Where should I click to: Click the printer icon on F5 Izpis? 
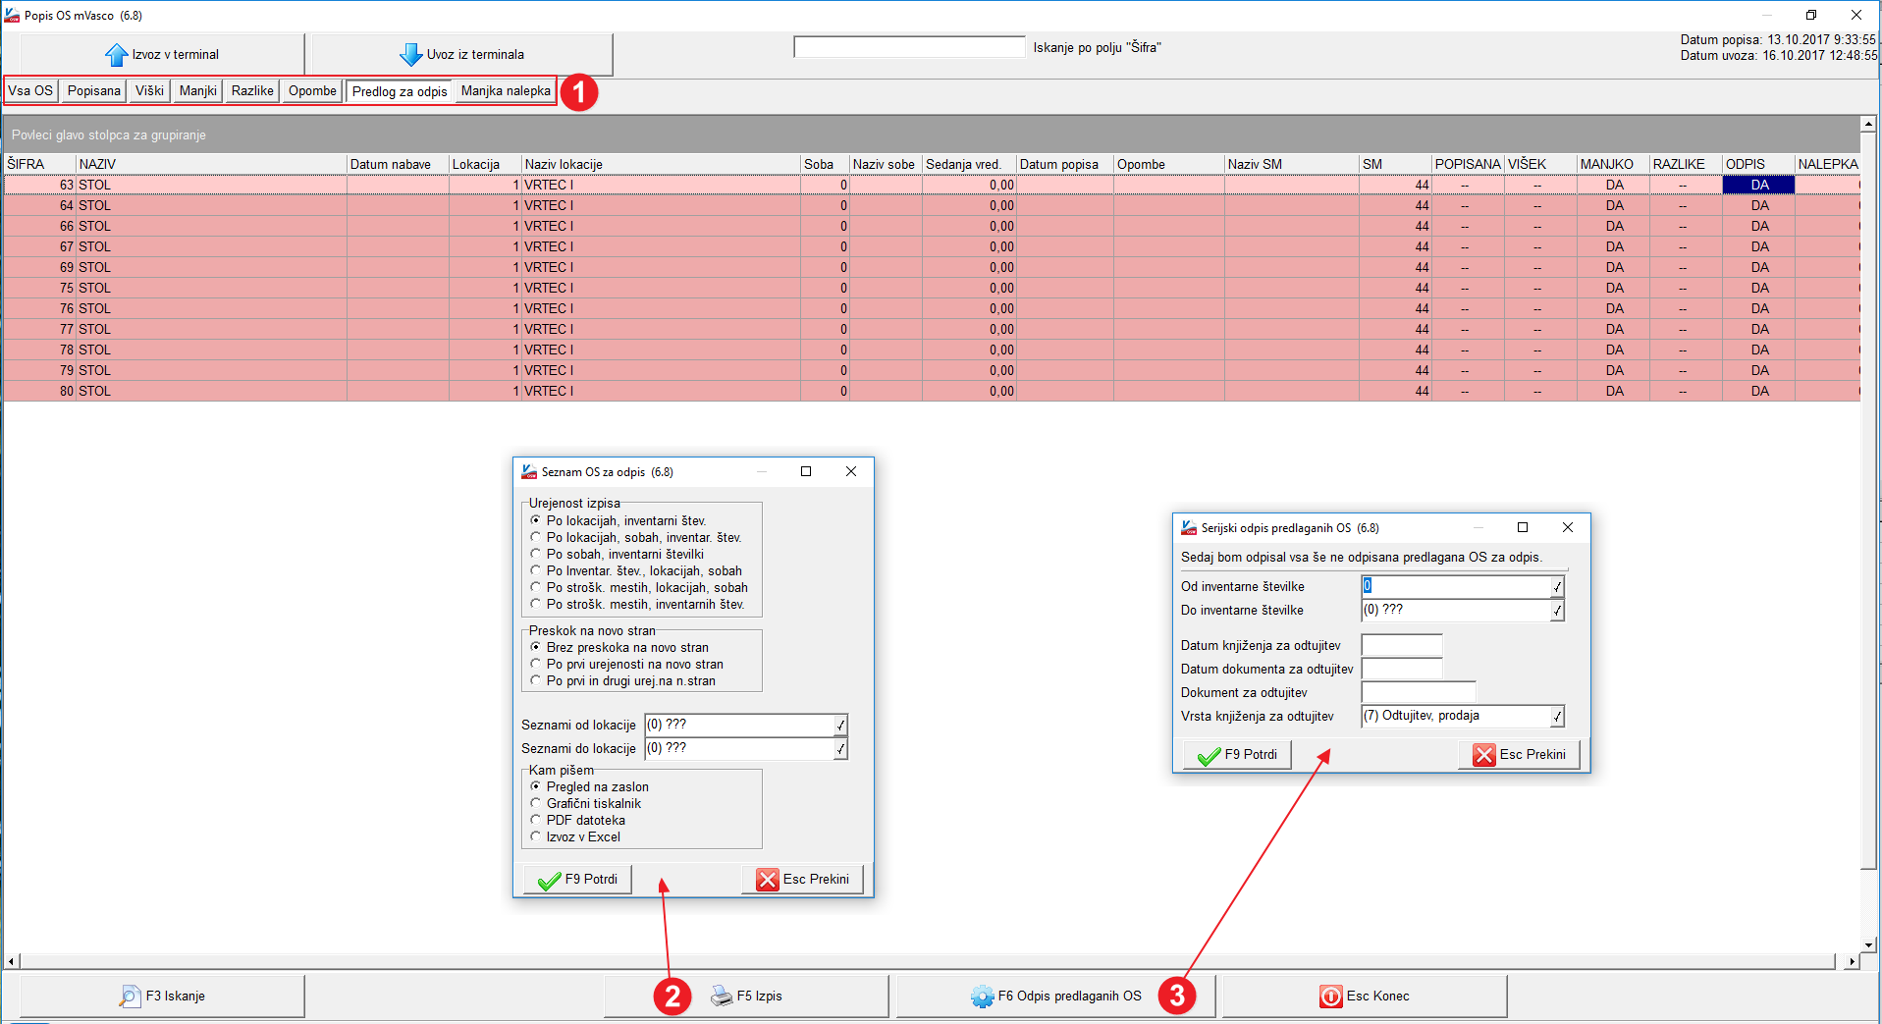(722, 997)
